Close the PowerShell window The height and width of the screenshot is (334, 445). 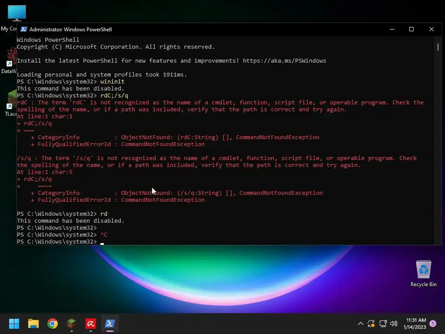(432, 29)
